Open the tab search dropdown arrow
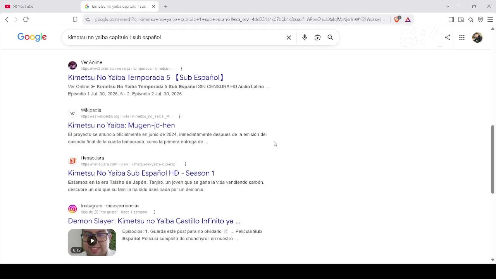Image resolution: width=496 pixels, height=279 pixels. point(448,6)
